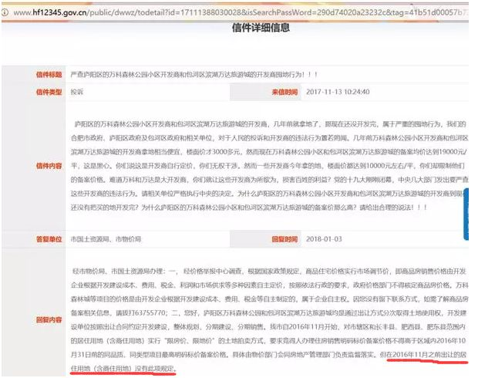Click the value 市国土资源局、市物价局
This screenshot has height=378, width=478.
point(106,239)
